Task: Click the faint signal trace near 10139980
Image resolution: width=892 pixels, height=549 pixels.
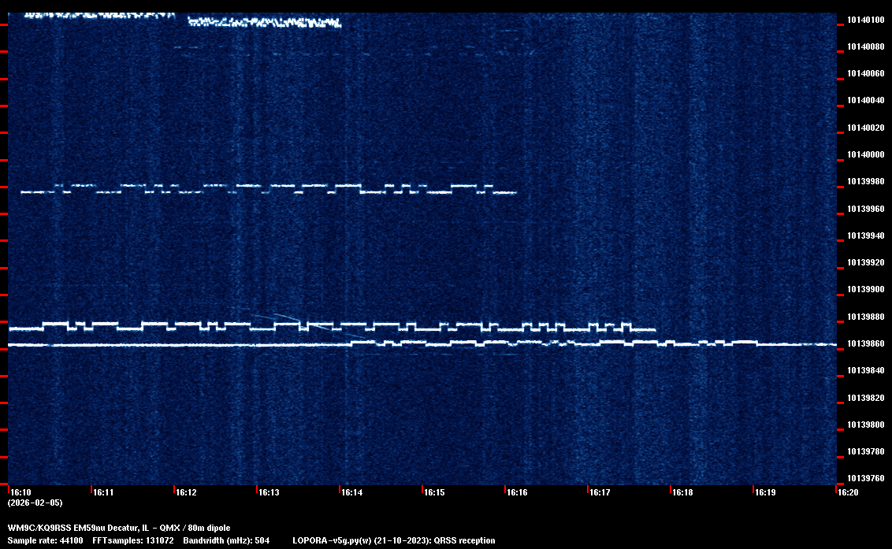Action: (268, 189)
